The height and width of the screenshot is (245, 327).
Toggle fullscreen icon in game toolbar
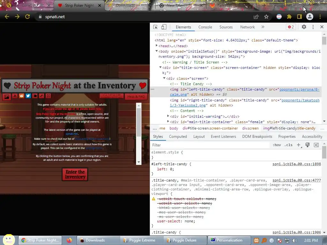(x=48, y=96)
